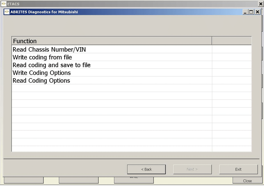Choose Read coding and save to file
The image size is (264, 194).
click(51, 65)
